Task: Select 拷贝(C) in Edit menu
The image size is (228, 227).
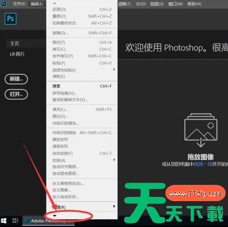Action: click(82, 49)
